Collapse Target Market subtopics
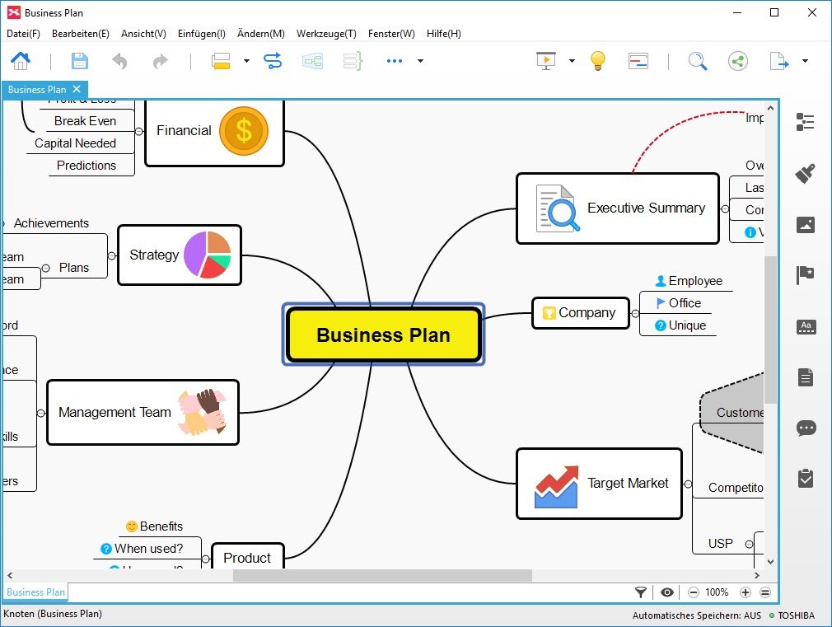 (688, 484)
